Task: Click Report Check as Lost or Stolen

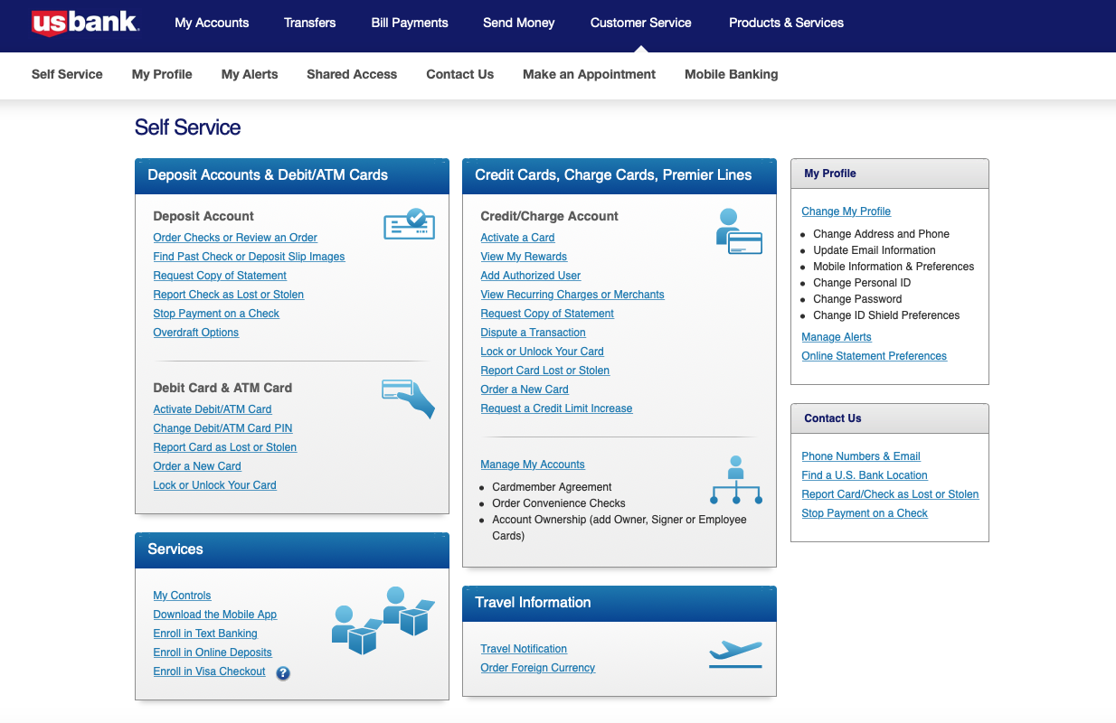Action: (229, 295)
